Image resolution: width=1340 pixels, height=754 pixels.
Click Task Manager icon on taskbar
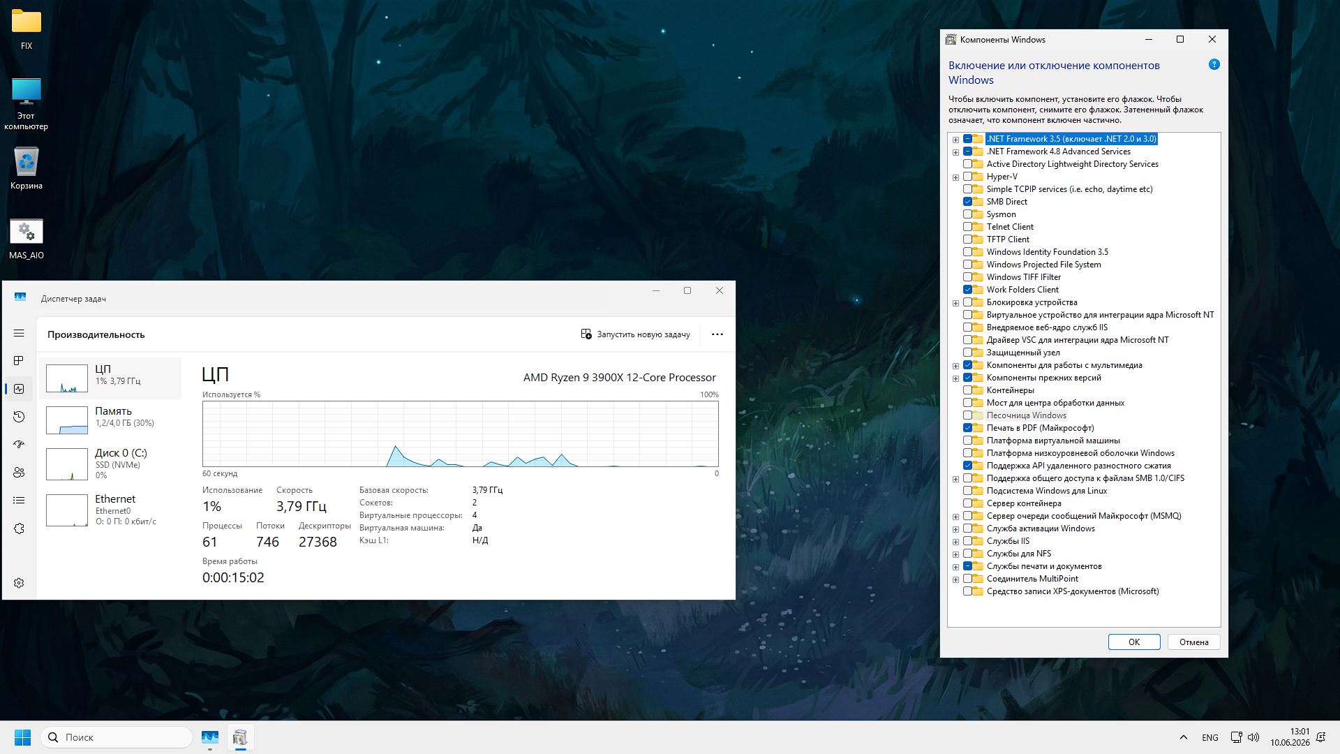pos(210,737)
